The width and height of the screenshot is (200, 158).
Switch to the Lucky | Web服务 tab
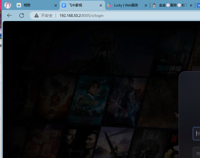[x=127, y=5]
